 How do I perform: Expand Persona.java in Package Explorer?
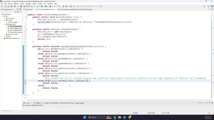(x=7, y=22)
